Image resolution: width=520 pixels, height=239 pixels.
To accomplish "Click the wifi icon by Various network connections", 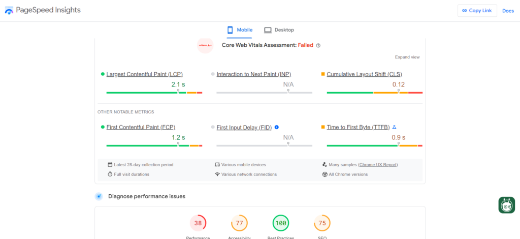I will [217, 174].
